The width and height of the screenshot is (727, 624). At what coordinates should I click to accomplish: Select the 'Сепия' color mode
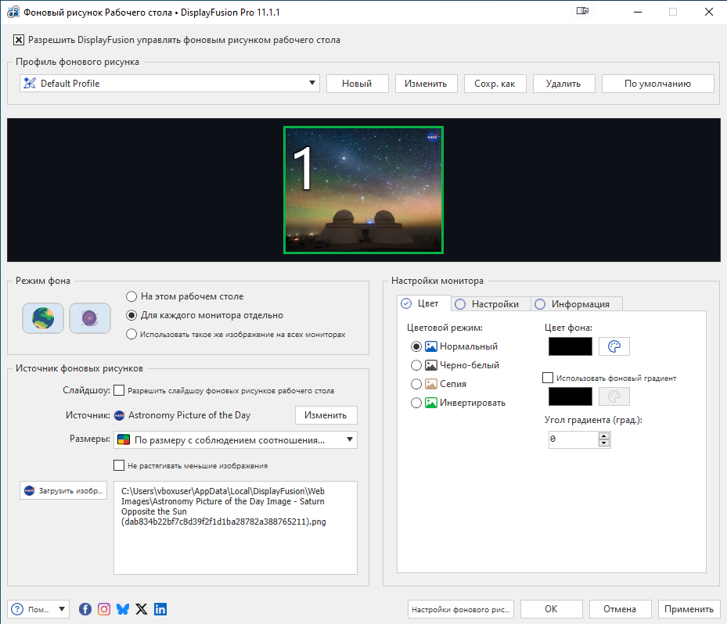click(416, 384)
